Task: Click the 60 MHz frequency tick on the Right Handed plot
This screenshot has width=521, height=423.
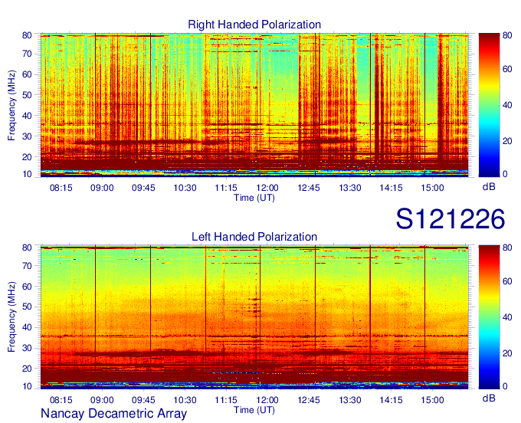Action: coord(27,74)
